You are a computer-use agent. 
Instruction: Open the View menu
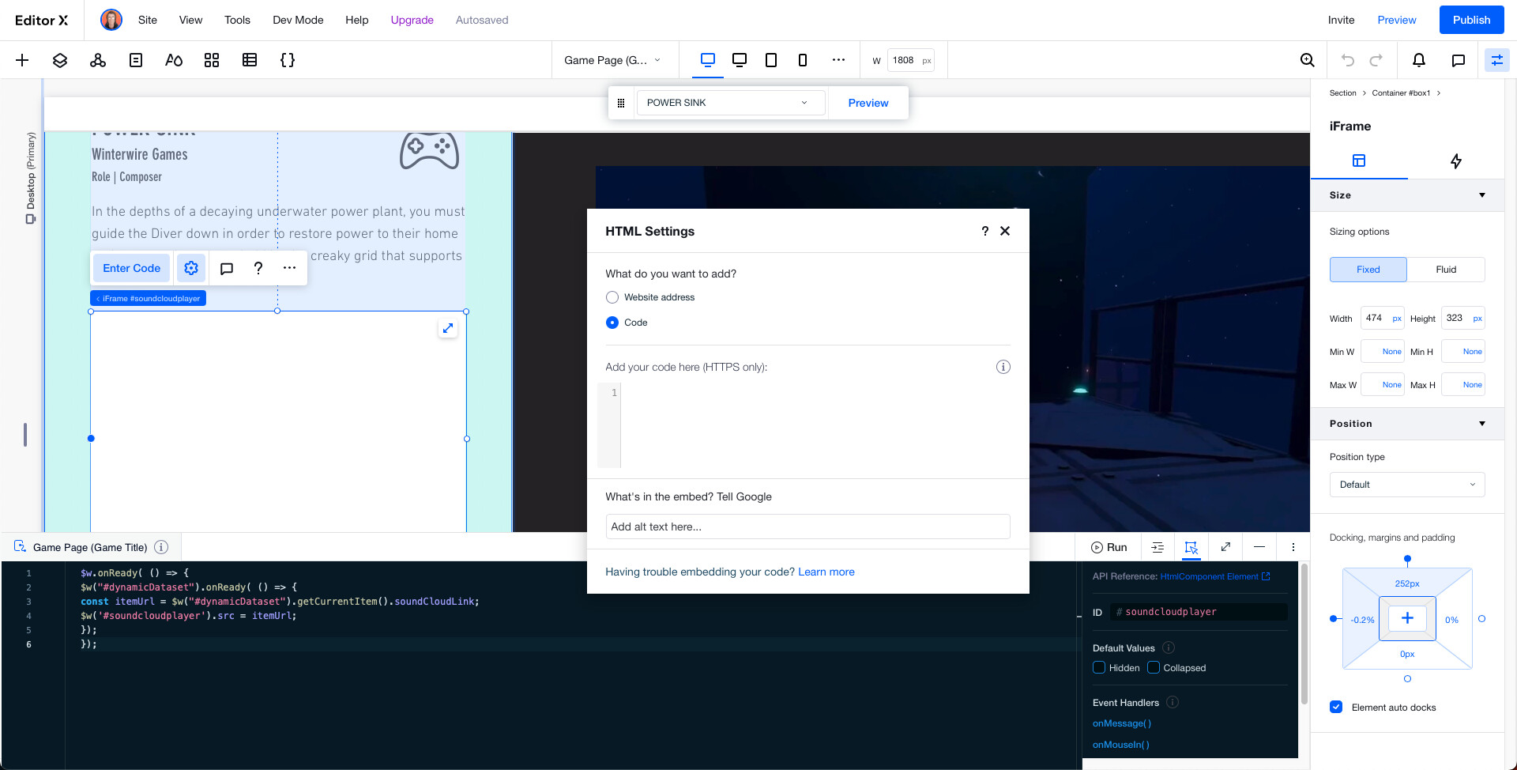click(190, 20)
